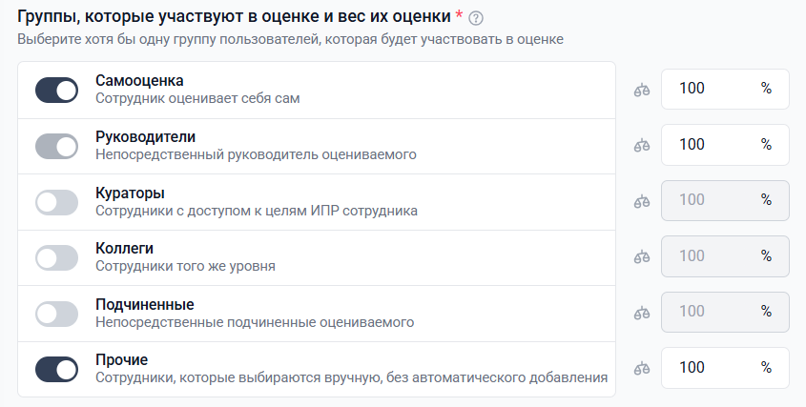Viewport: 806px width, 407px height.
Task: Click the balance scale icon for Самооценка
Action: (x=642, y=90)
